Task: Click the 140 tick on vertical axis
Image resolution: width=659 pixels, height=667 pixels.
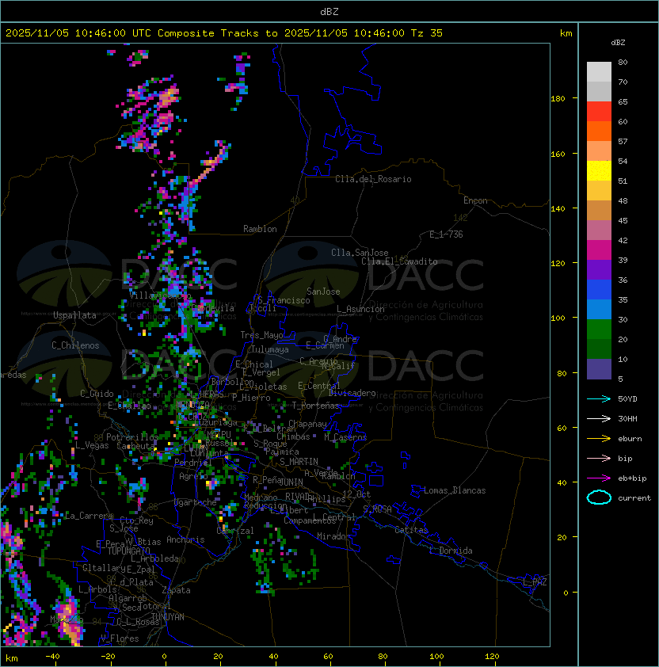Action: (x=558, y=209)
